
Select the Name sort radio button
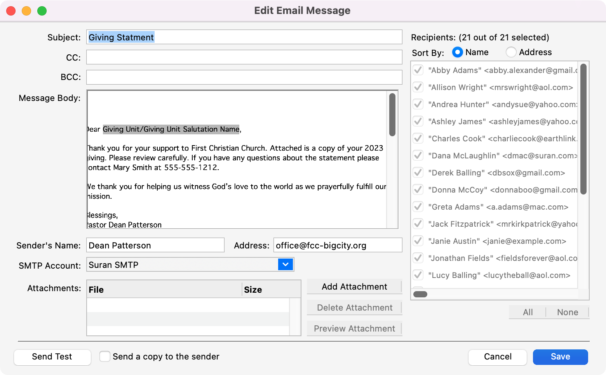click(x=458, y=52)
